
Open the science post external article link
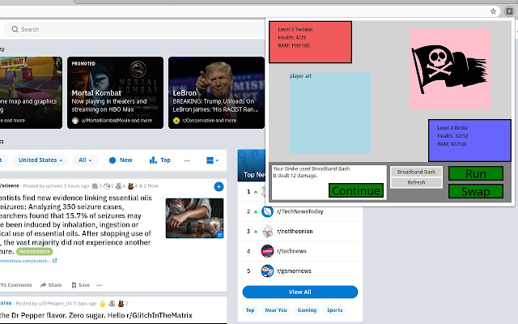pos(29,261)
